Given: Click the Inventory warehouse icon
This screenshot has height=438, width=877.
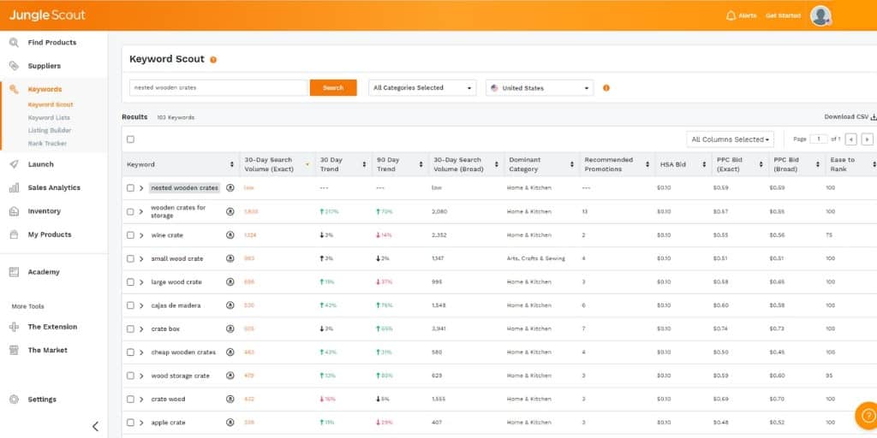Looking at the screenshot, I should click(14, 211).
